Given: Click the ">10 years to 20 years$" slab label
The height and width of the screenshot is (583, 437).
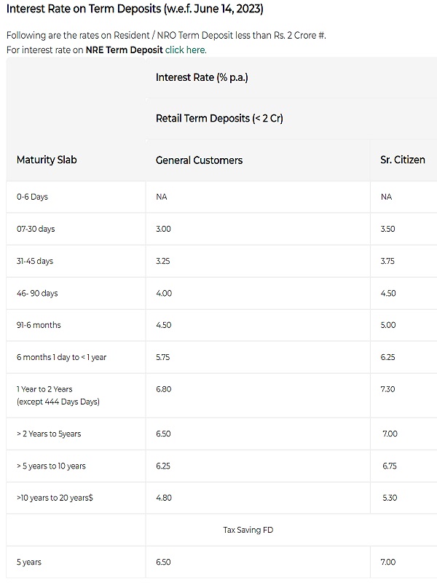Looking at the screenshot, I should click(x=53, y=498).
